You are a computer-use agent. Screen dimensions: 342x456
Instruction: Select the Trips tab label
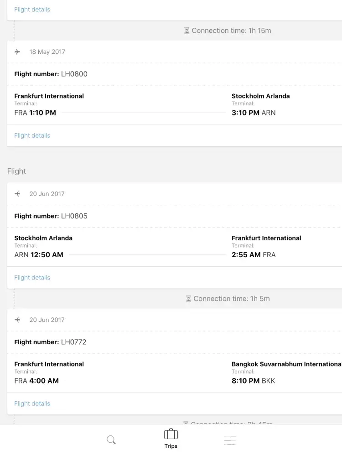point(171,446)
